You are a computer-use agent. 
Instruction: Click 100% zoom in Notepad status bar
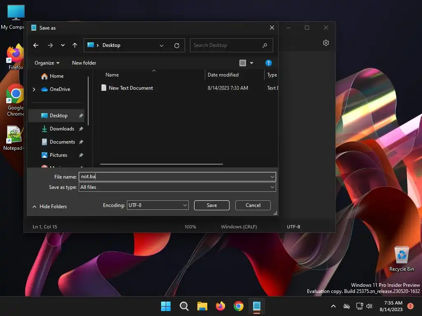click(190, 227)
